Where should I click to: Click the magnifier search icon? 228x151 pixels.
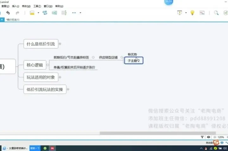[216, 13]
